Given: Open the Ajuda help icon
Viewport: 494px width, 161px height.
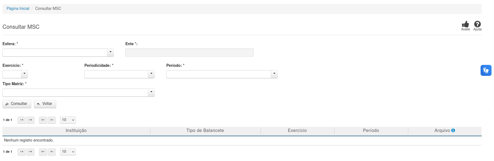Looking at the screenshot, I should click(x=477, y=25).
